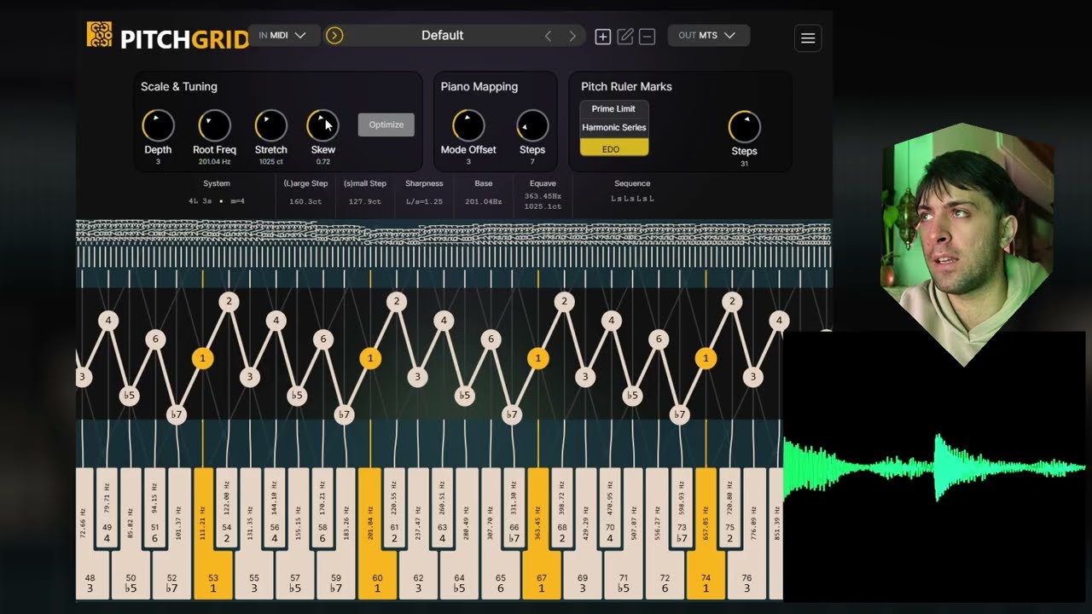The width and height of the screenshot is (1092, 614).
Task: Click the Optimize button
Action: tap(386, 125)
